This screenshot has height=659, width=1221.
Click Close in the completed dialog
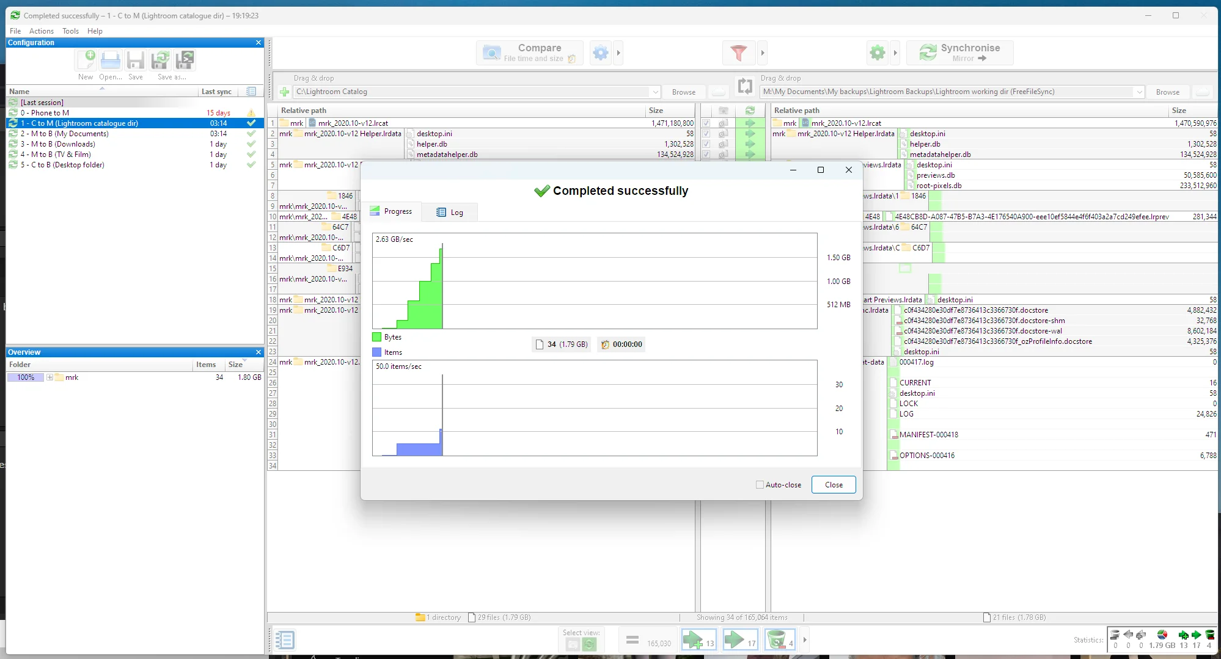(834, 485)
